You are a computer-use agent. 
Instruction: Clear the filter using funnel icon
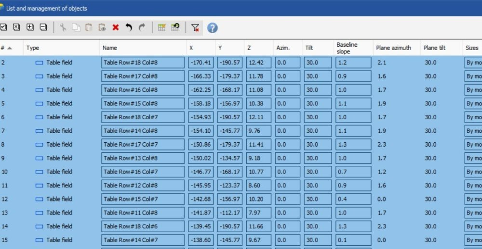(x=195, y=28)
